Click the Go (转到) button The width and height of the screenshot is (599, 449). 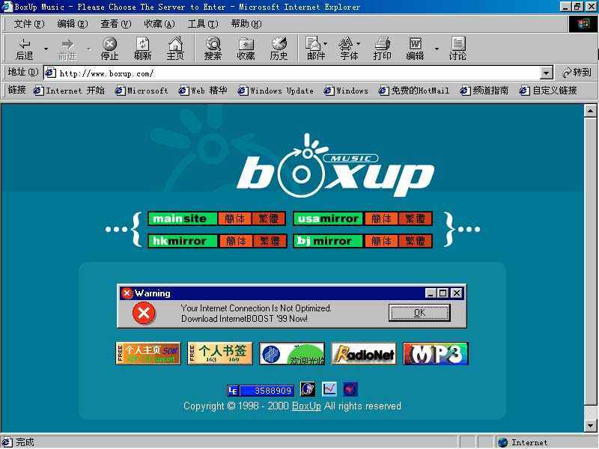pyautogui.click(x=577, y=72)
